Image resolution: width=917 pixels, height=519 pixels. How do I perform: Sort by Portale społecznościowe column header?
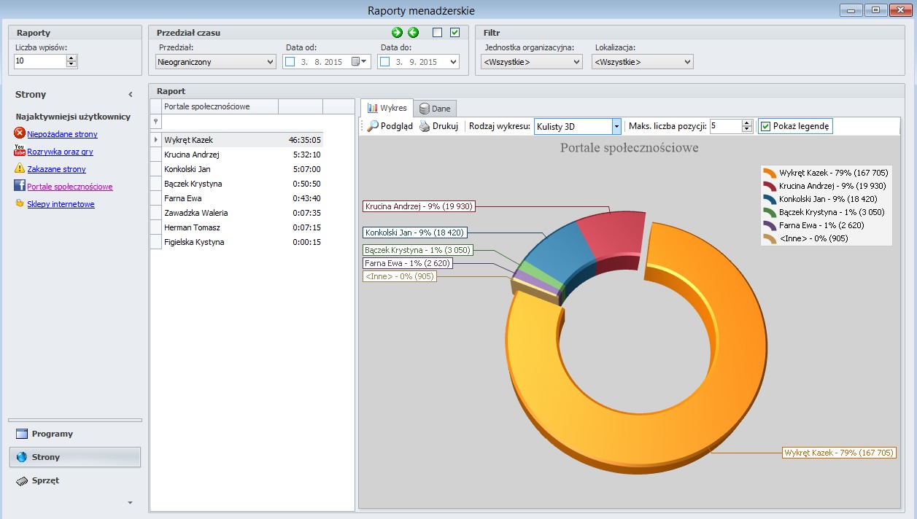tap(220, 106)
